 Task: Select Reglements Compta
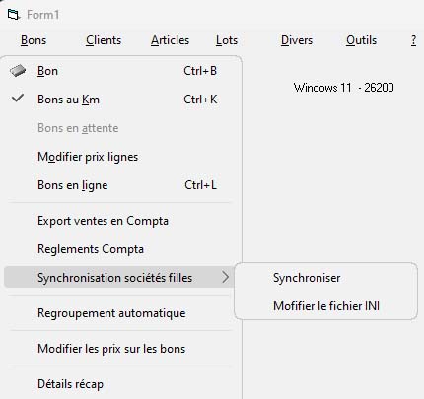118,249
